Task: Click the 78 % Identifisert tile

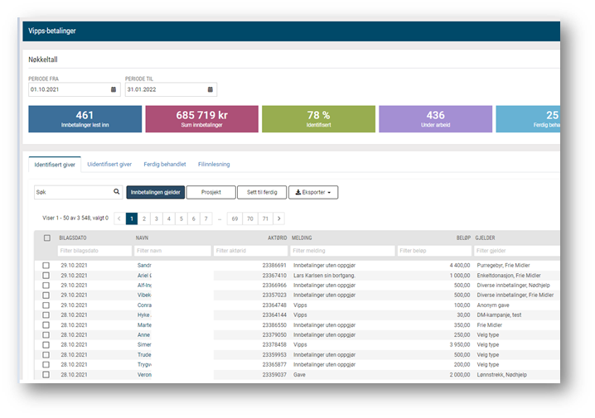Action: point(319,119)
